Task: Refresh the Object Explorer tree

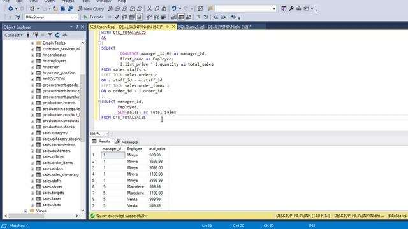Action: (x=57, y=35)
